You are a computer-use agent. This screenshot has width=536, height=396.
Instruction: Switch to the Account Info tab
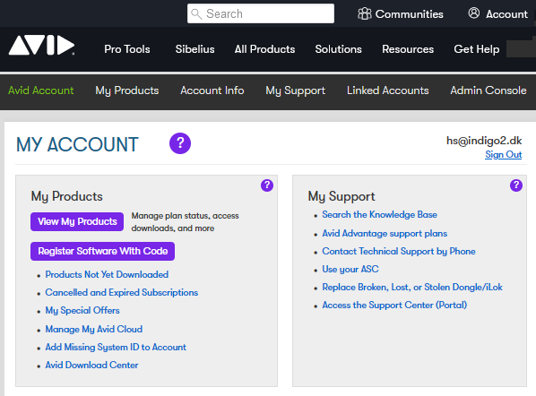212,90
